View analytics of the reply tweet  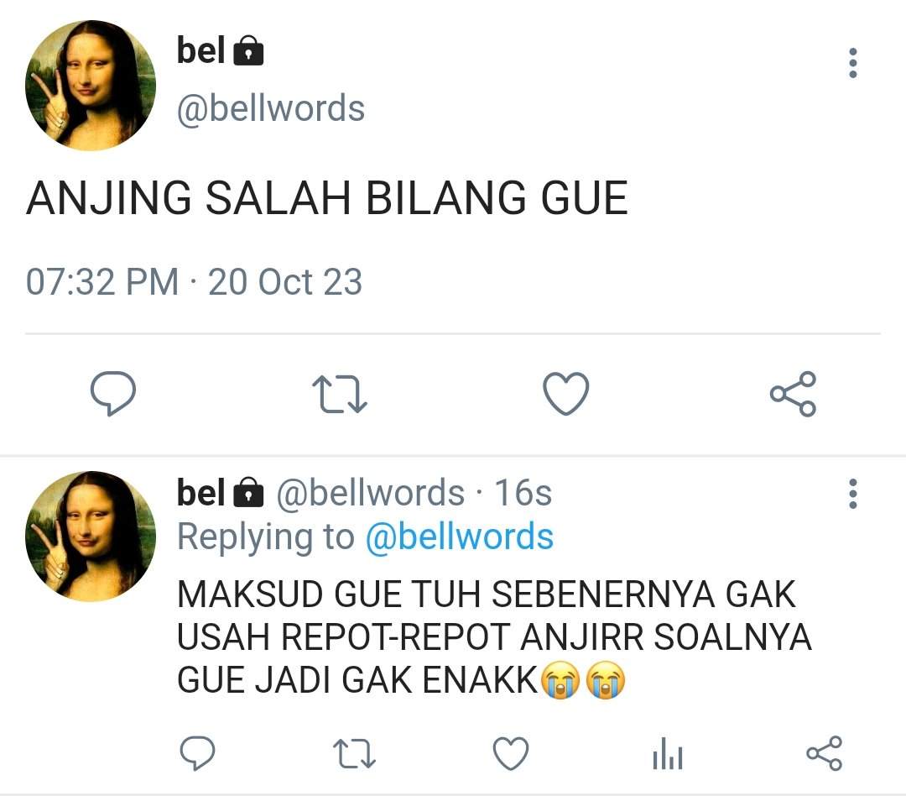pyautogui.click(x=668, y=753)
